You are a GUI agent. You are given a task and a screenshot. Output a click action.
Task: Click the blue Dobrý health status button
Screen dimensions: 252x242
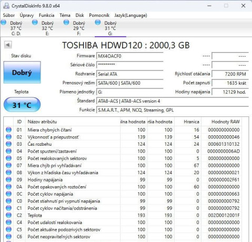coord(22,72)
